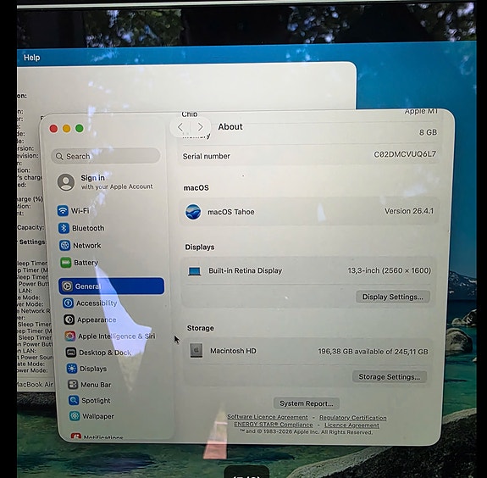The height and width of the screenshot is (478, 487).
Task: Select the Menu Bar settings icon
Action: [73, 385]
